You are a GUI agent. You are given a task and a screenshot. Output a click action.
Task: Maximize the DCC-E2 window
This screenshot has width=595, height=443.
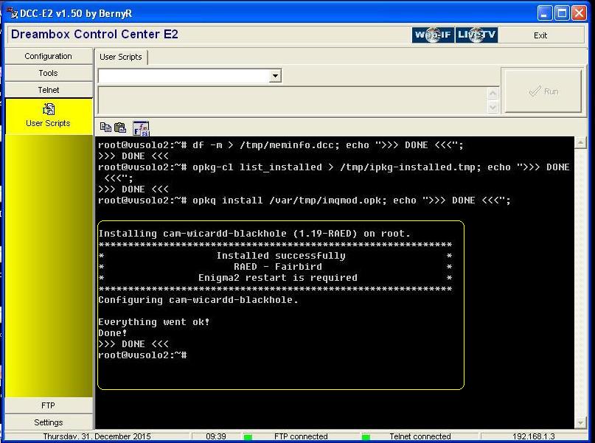click(x=562, y=14)
